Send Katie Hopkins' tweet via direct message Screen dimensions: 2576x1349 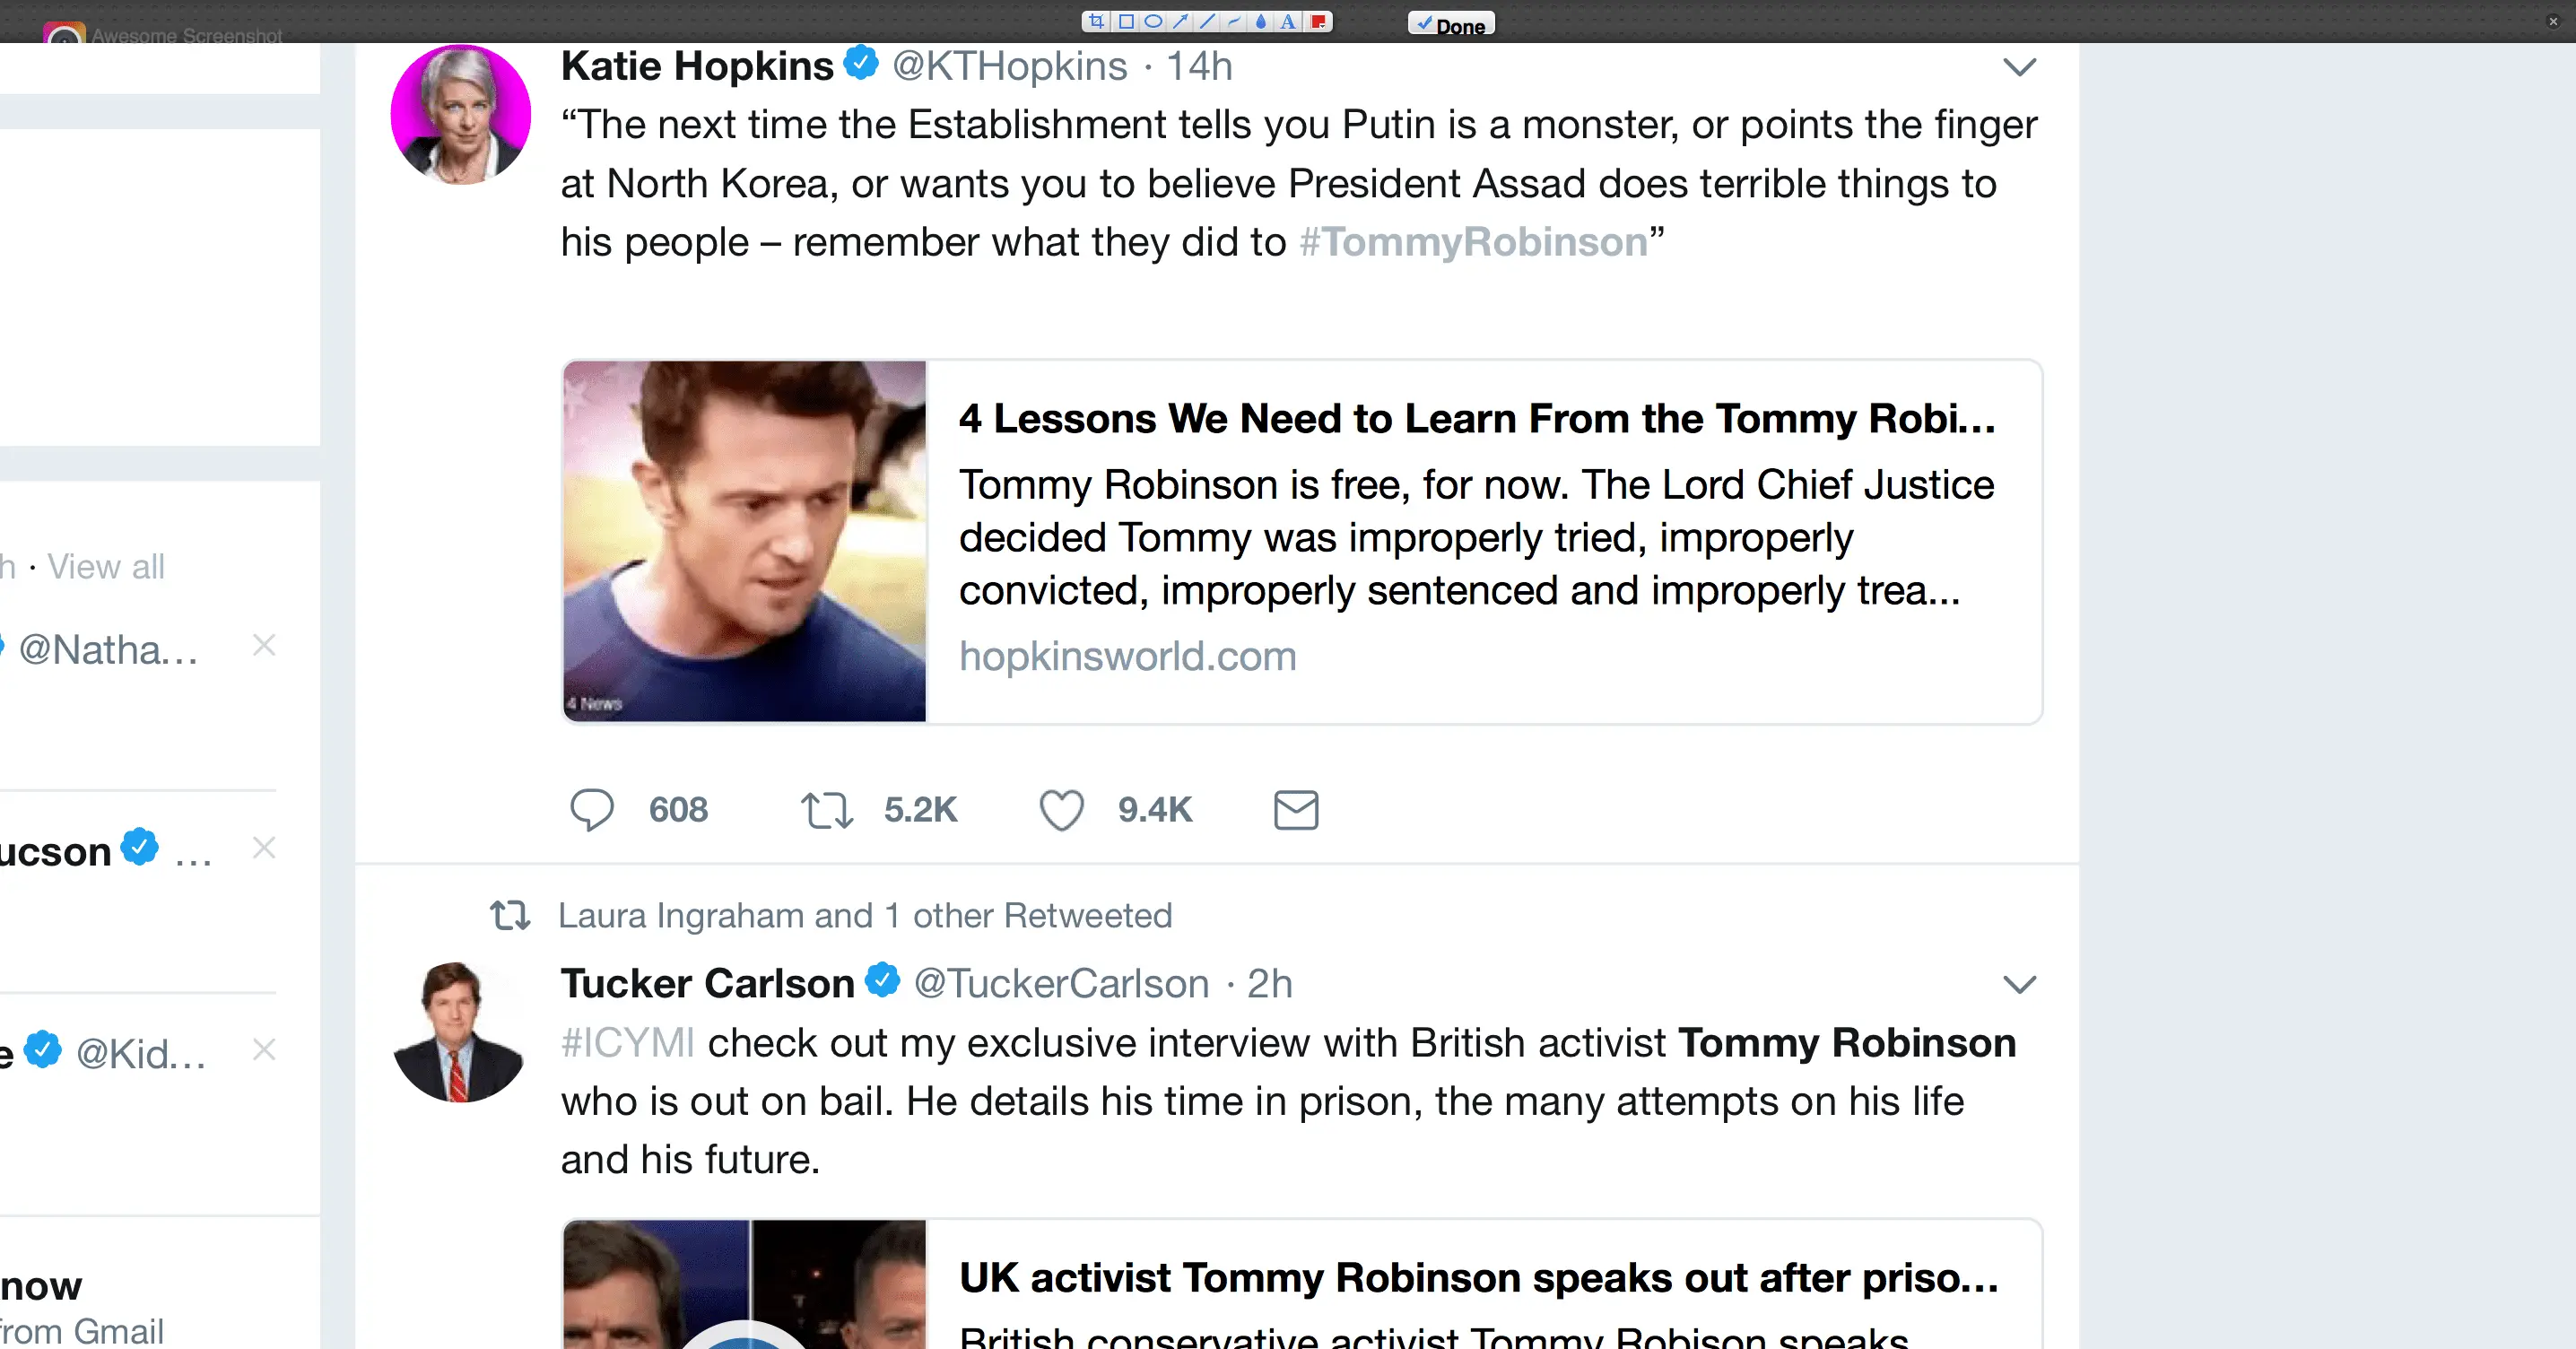tap(1296, 810)
